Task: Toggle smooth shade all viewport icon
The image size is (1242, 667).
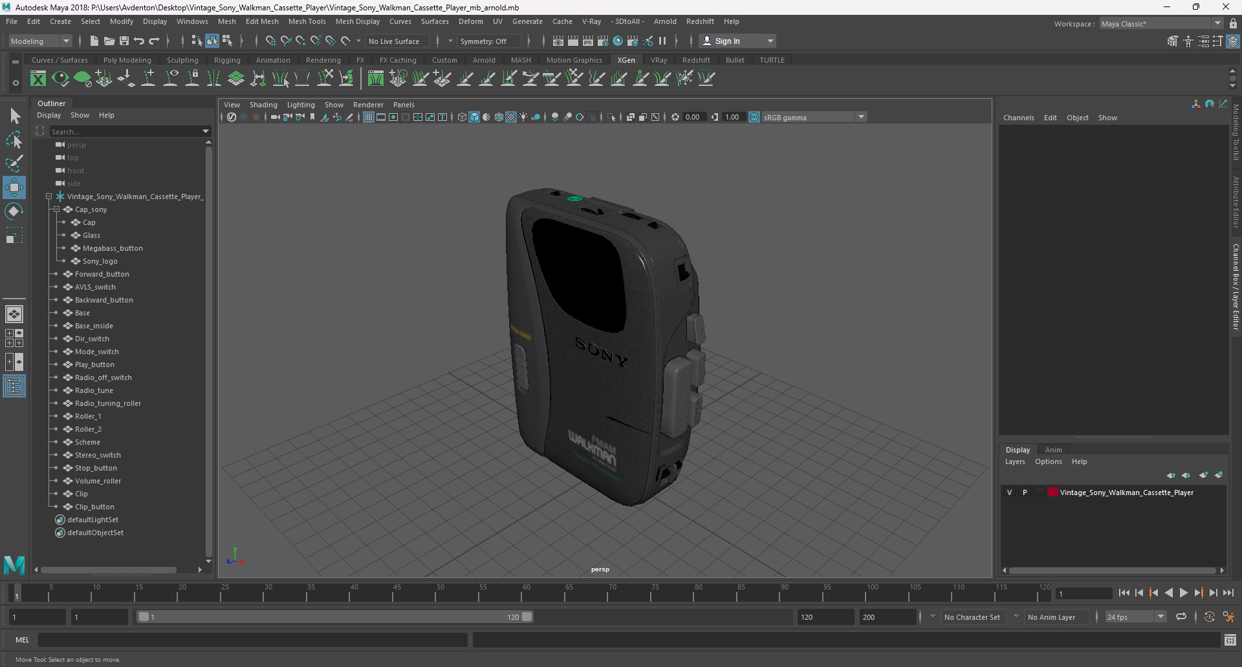Action: pyautogui.click(x=474, y=117)
